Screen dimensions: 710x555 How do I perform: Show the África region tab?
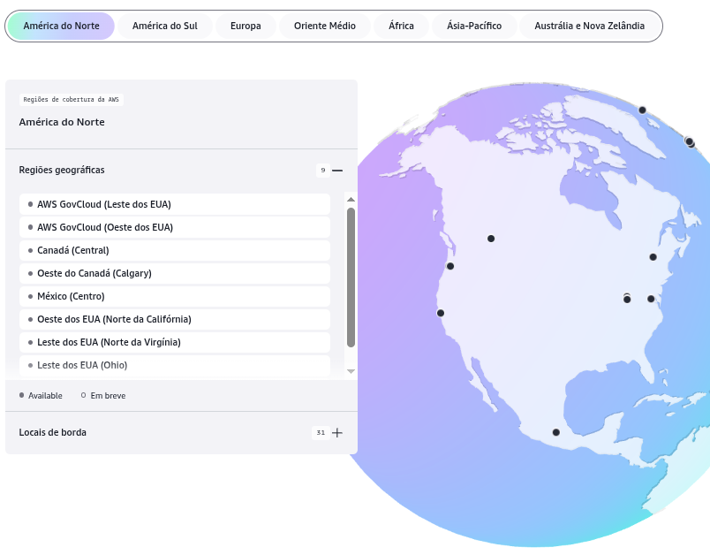[x=401, y=26]
